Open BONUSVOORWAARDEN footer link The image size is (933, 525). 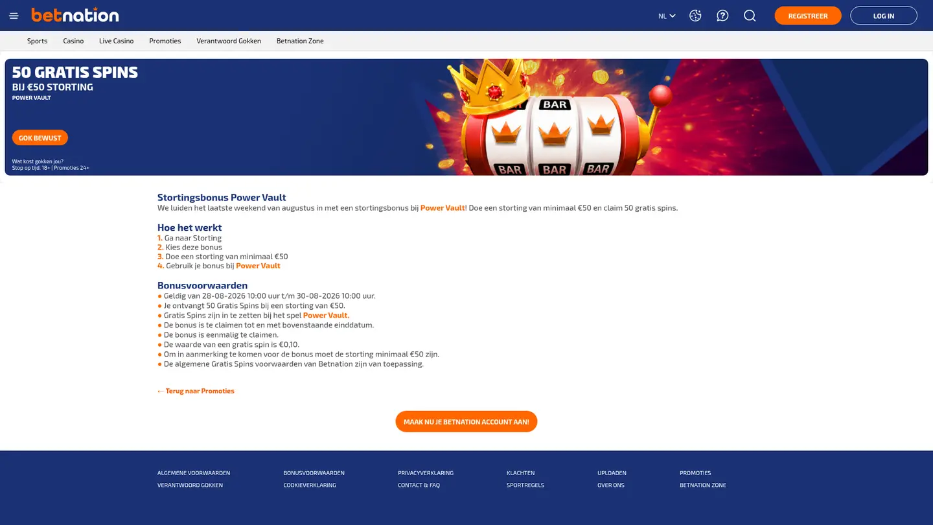pos(314,473)
